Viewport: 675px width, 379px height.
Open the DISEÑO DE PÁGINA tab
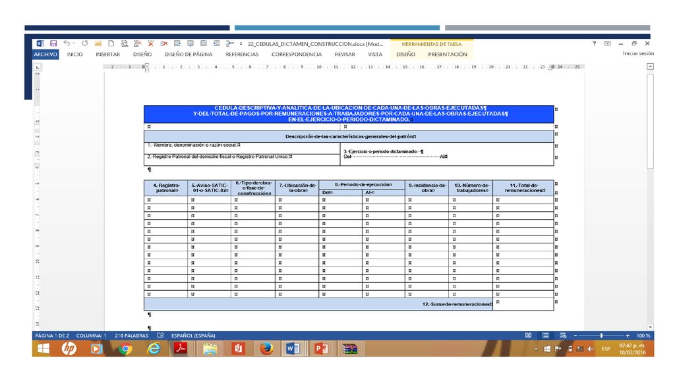coord(189,55)
